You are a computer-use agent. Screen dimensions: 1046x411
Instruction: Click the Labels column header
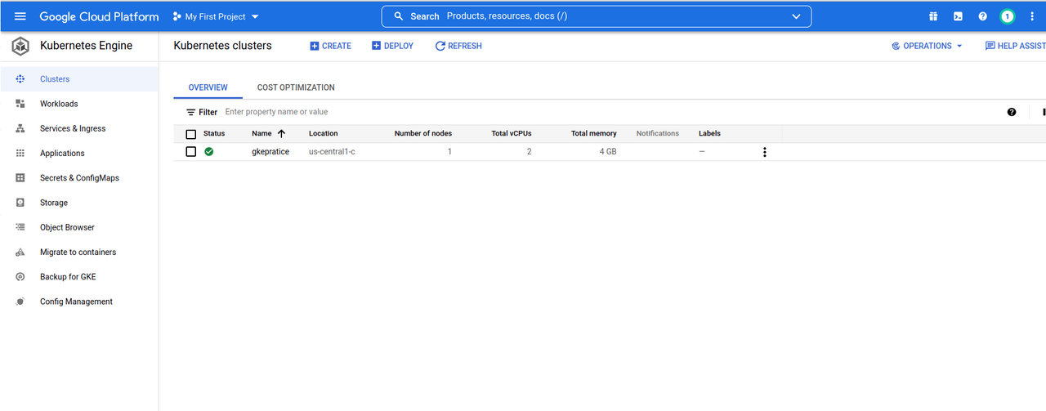tap(709, 133)
